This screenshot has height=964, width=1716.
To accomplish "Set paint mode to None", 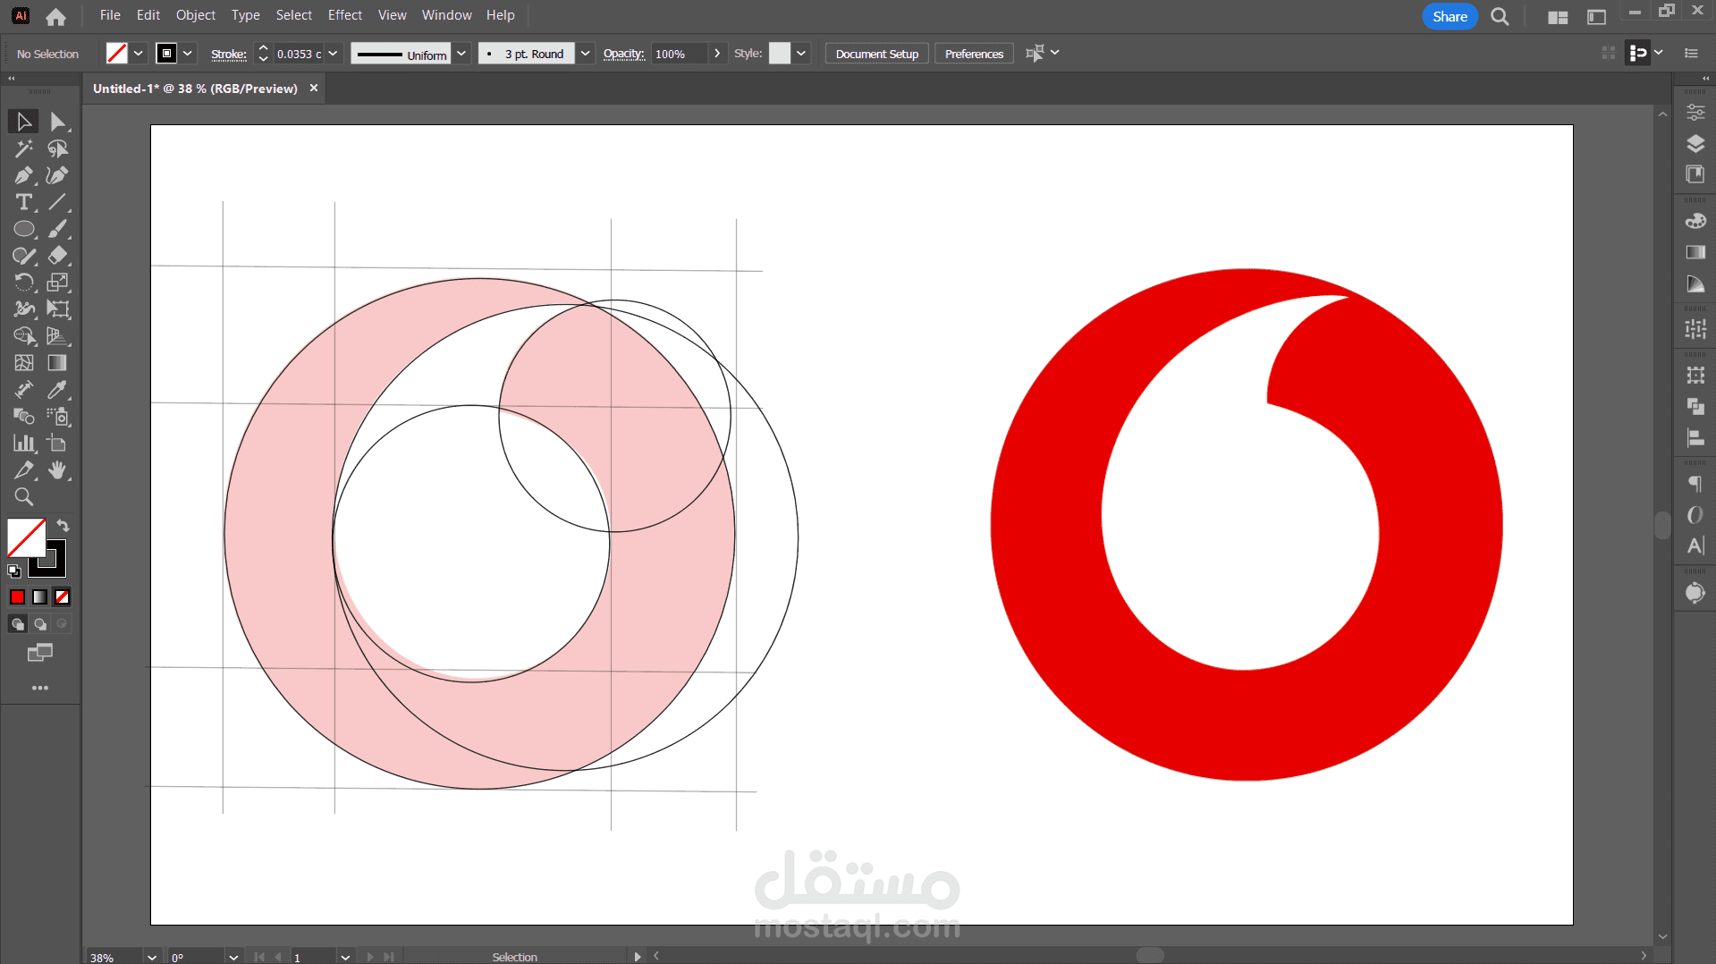I will coord(62,597).
